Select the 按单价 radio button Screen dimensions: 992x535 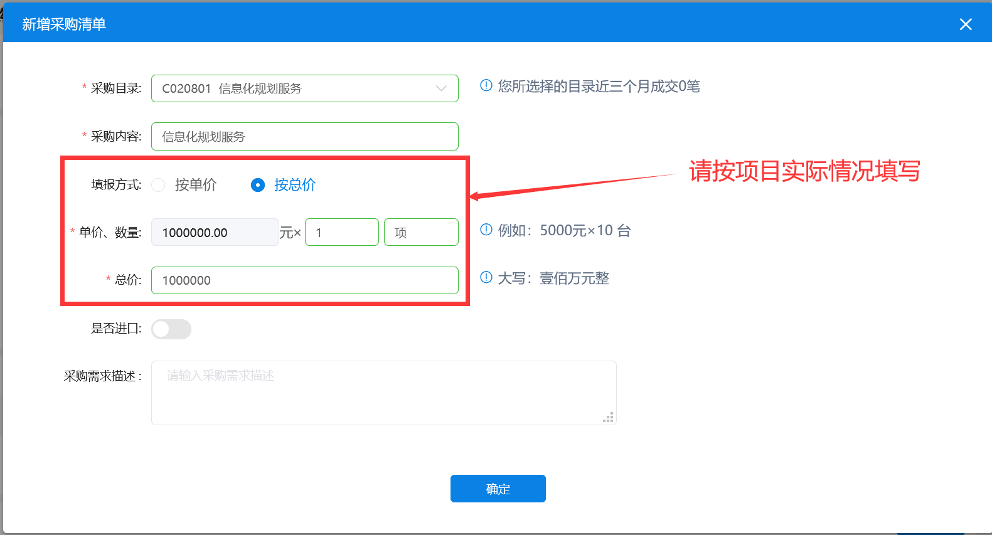click(x=159, y=185)
